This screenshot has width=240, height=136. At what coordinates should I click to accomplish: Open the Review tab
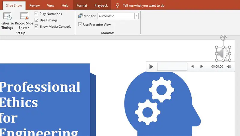pos(34,5)
